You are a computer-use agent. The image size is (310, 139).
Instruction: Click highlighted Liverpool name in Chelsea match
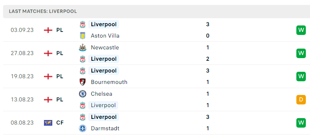[x=103, y=105]
